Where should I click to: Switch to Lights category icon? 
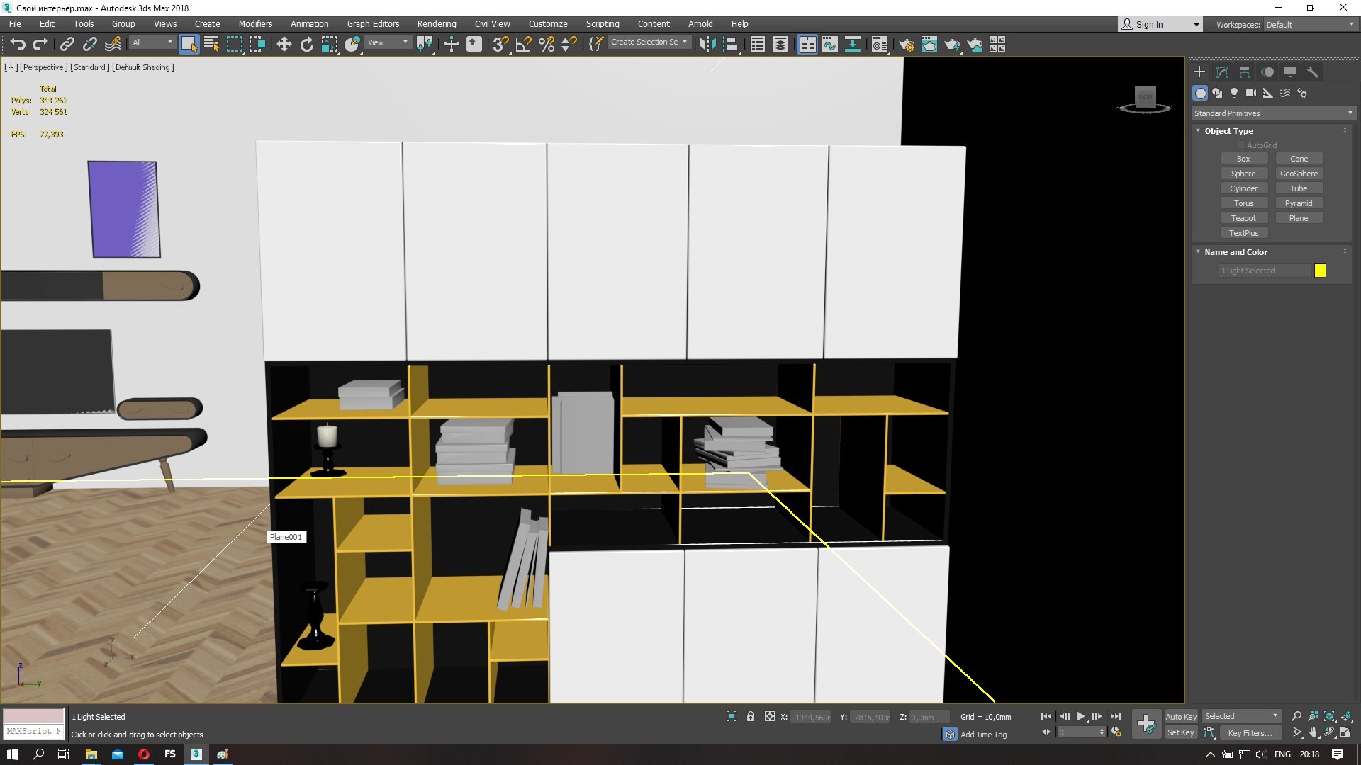click(x=1234, y=93)
